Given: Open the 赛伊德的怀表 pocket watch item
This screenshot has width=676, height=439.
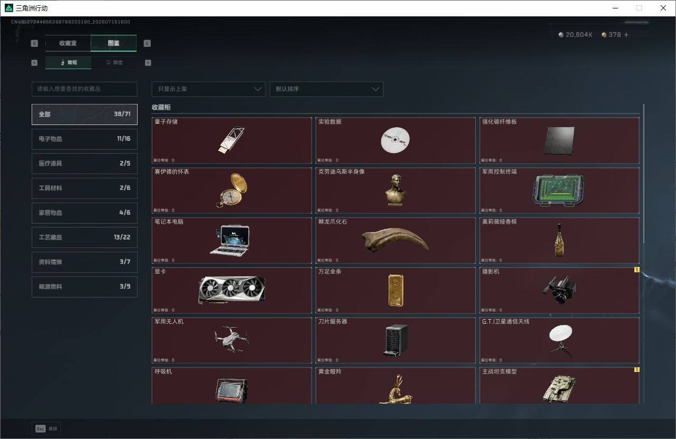Looking at the screenshot, I should pos(232,190).
